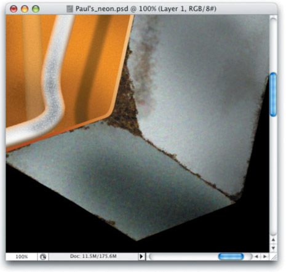Screen dimensions: 286x272
Task: Click the window title text Paul's_neon.psd
Action: click(x=102, y=9)
